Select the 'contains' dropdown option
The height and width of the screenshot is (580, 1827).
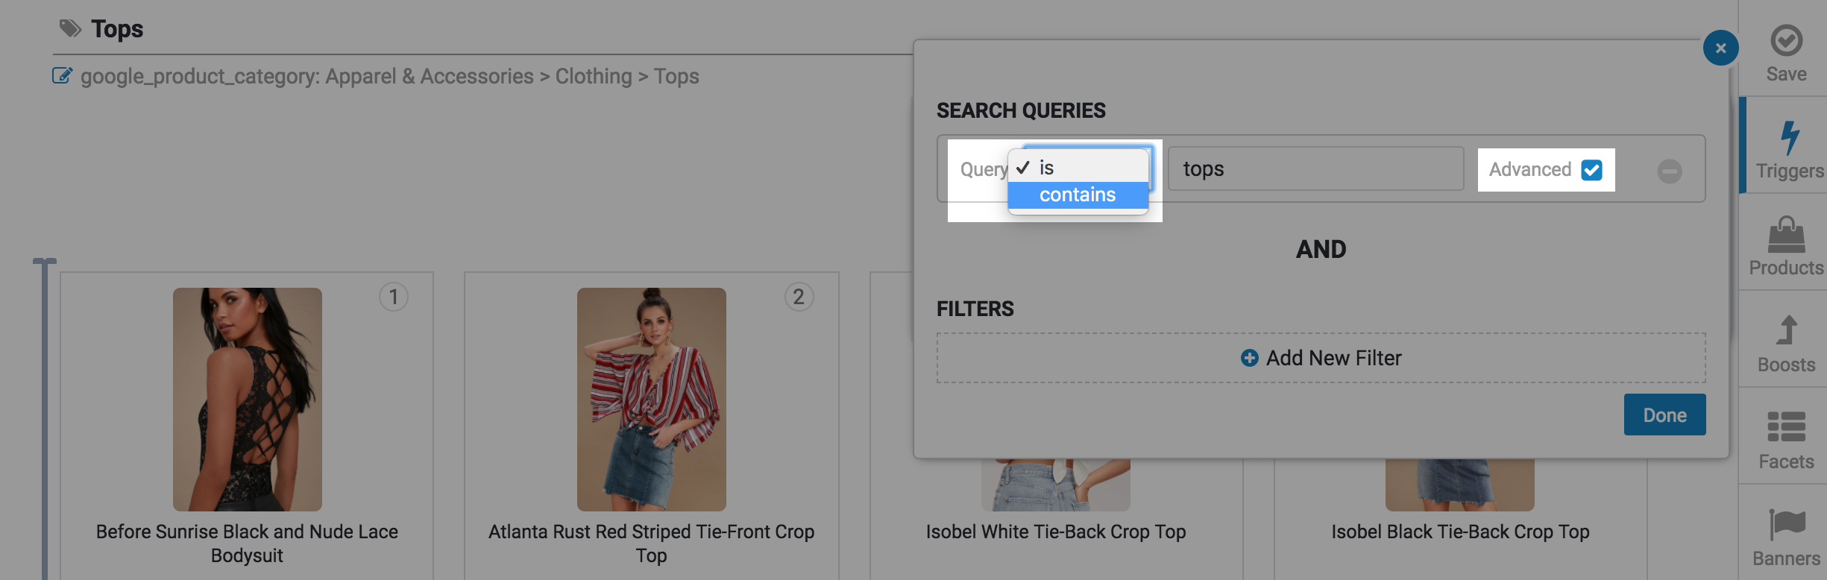click(x=1078, y=195)
